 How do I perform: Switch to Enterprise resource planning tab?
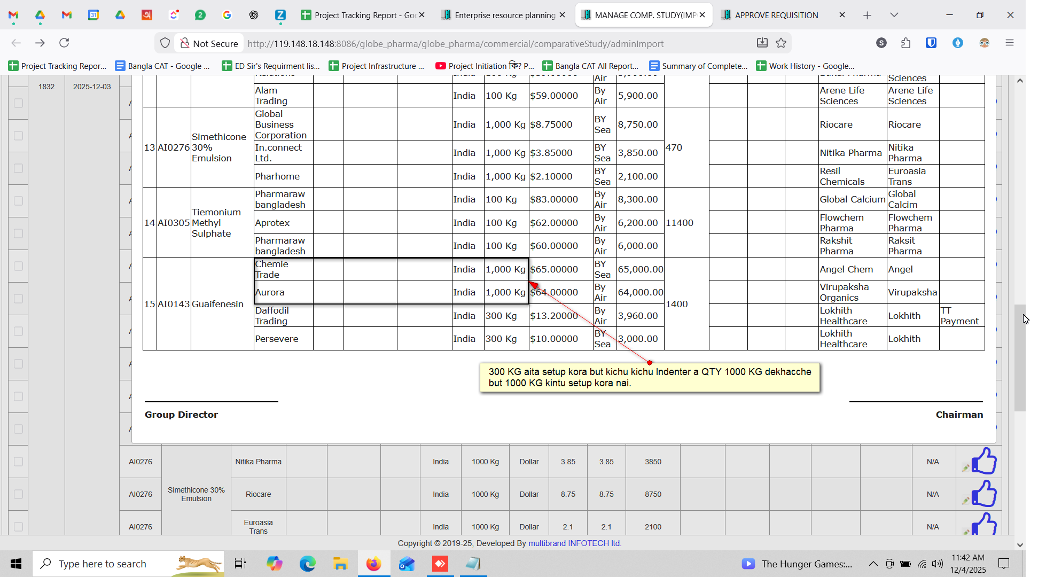click(504, 15)
